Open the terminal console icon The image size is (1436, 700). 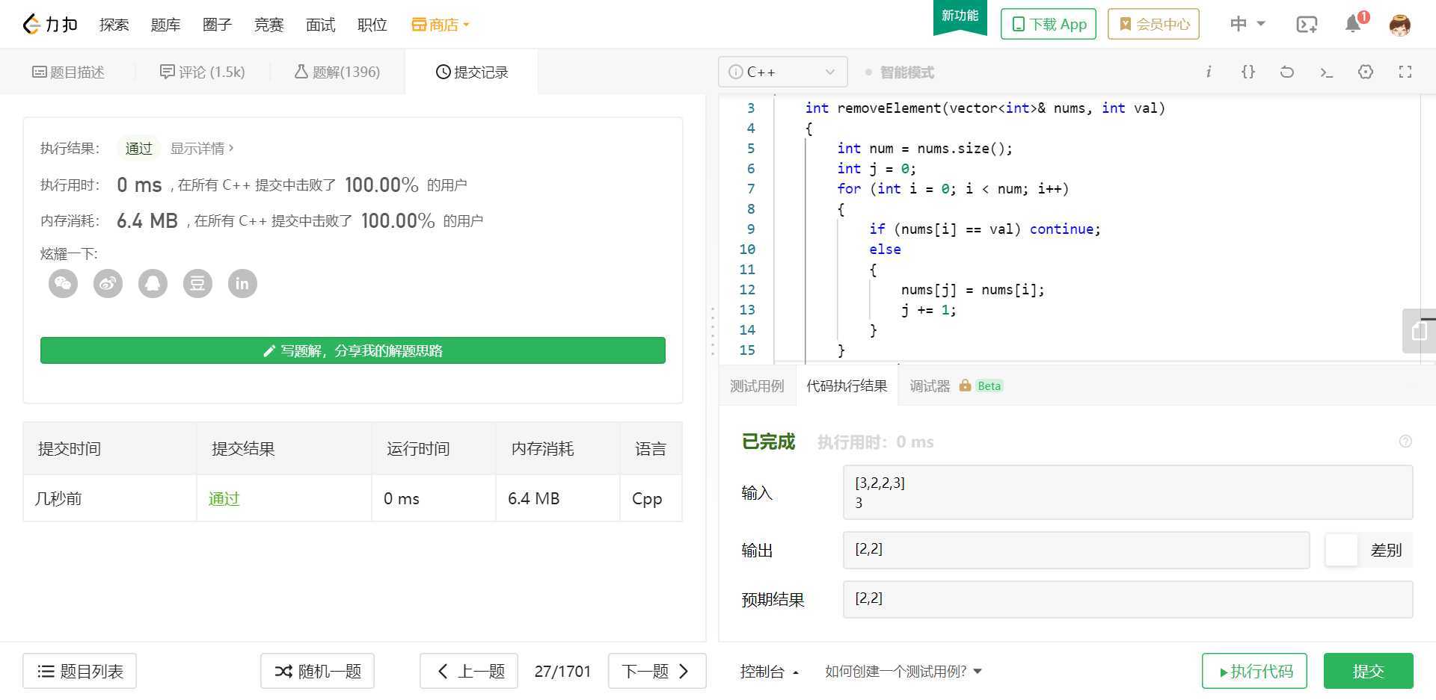pos(1326,72)
